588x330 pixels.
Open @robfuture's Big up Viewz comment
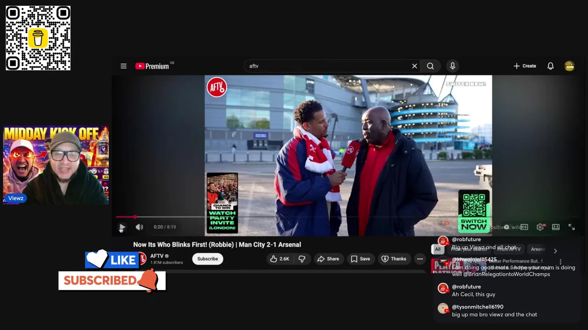pos(484,247)
